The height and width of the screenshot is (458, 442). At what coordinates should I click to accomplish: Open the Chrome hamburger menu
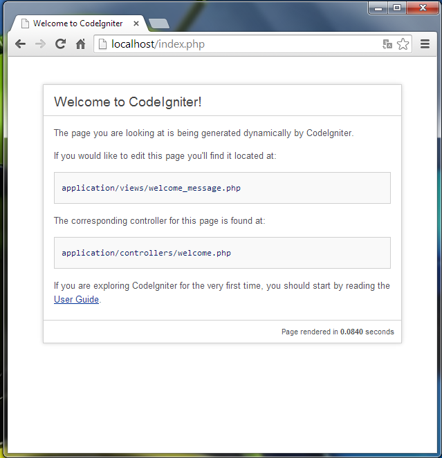(x=425, y=44)
